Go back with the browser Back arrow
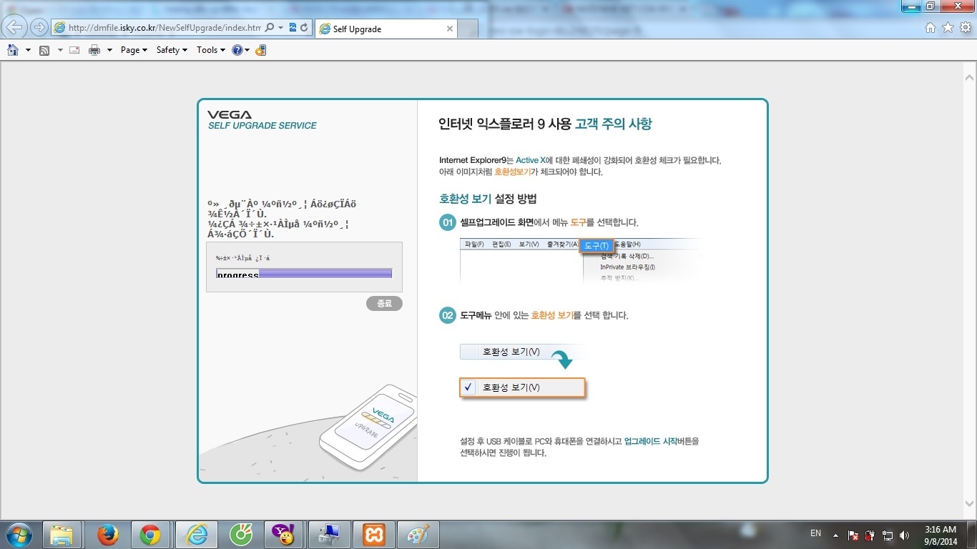 [x=15, y=27]
